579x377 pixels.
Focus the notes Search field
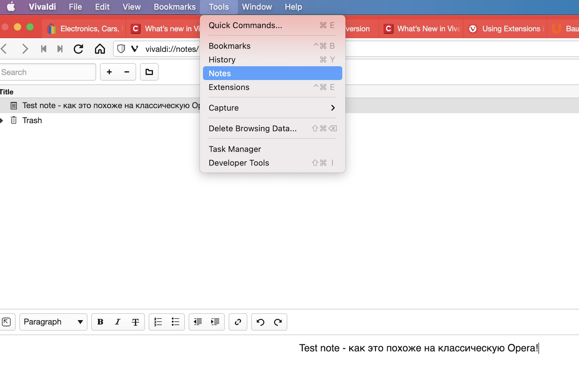pyautogui.click(x=48, y=72)
